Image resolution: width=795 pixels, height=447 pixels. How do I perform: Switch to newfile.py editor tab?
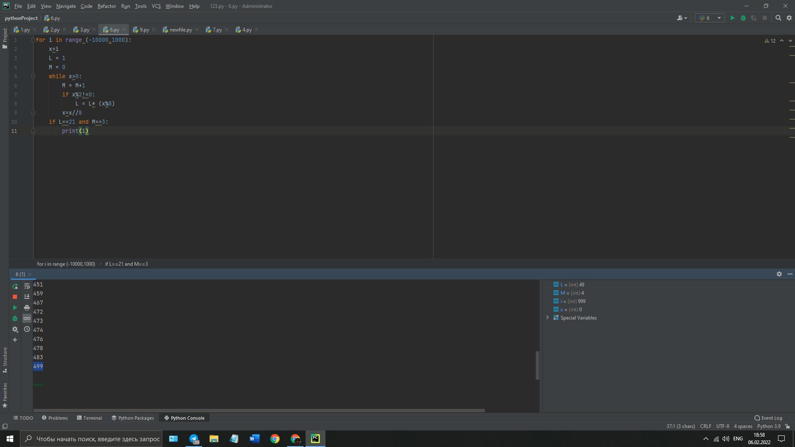pyautogui.click(x=180, y=30)
